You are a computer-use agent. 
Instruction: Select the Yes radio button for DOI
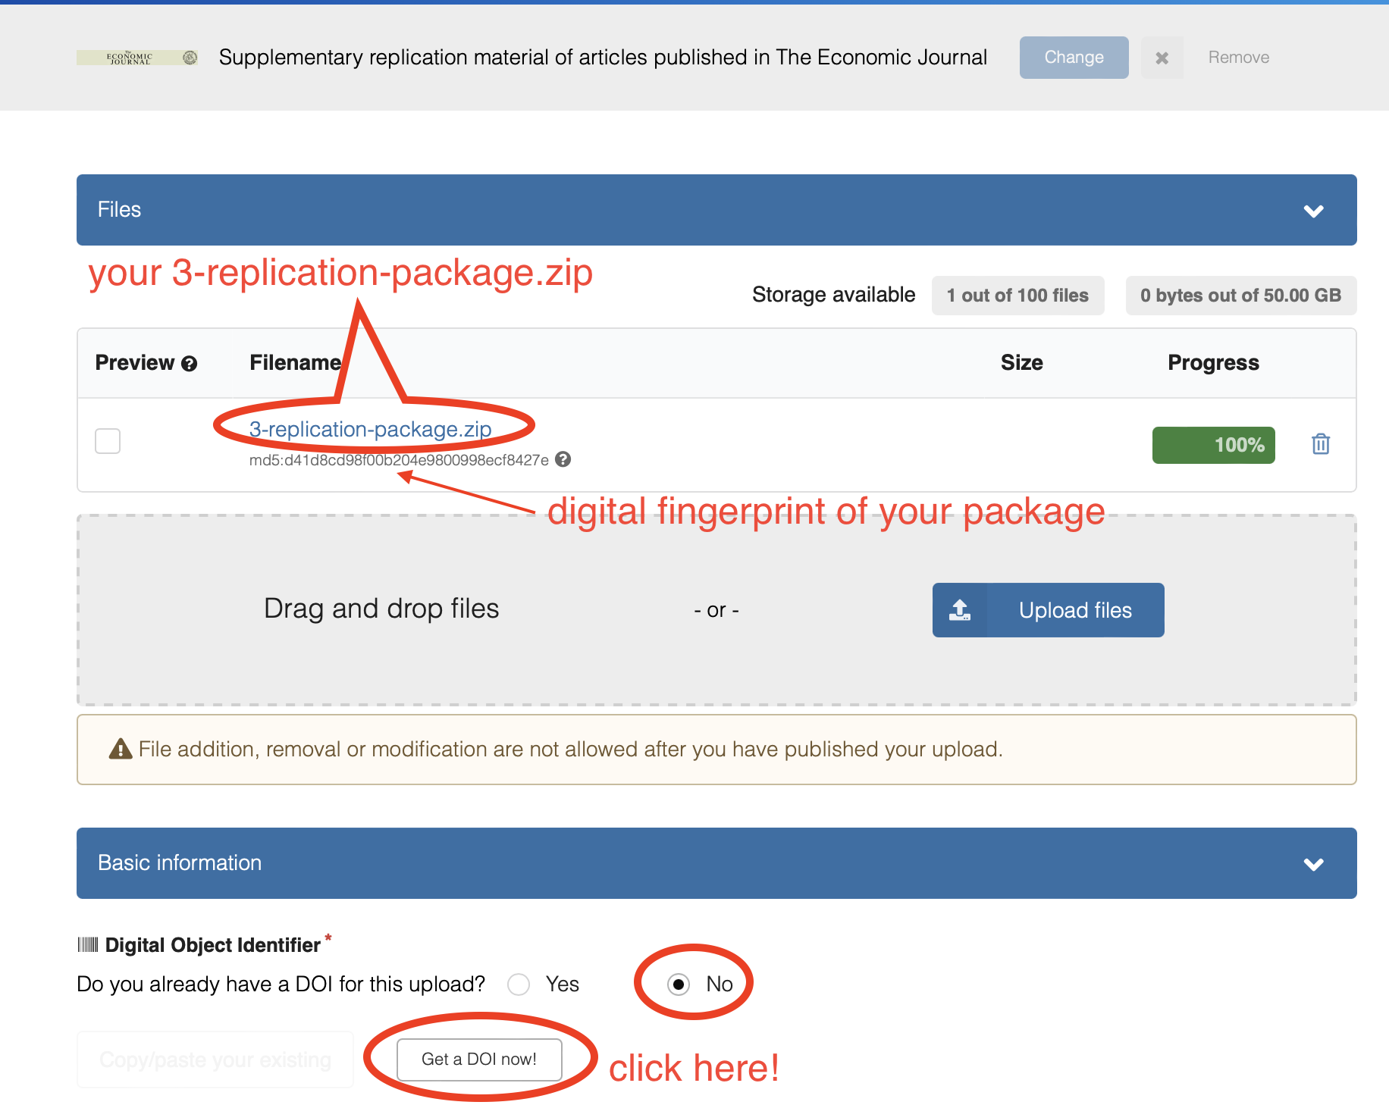(x=519, y=984)
